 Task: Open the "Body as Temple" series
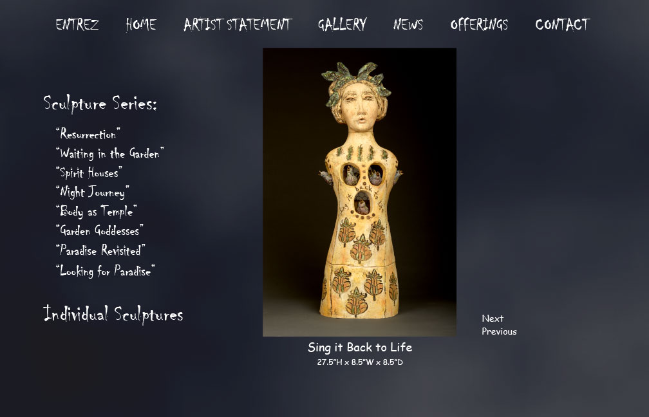(97, 211)
